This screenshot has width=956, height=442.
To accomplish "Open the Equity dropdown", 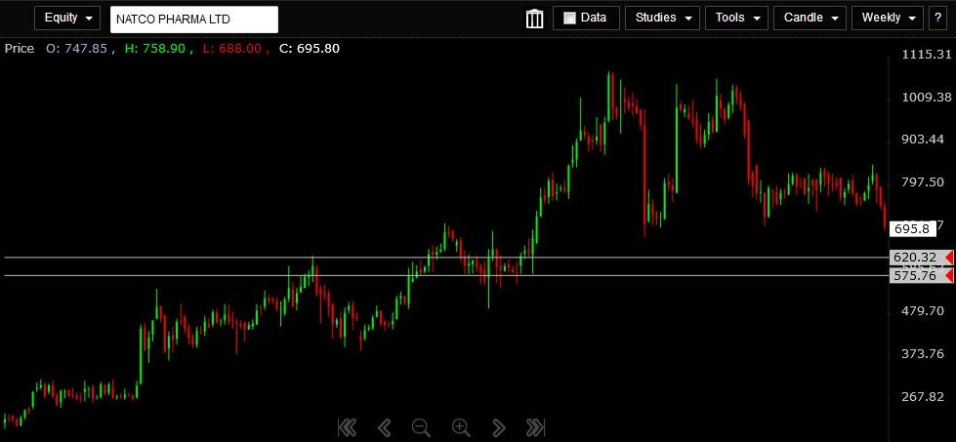I will (67, 18).
